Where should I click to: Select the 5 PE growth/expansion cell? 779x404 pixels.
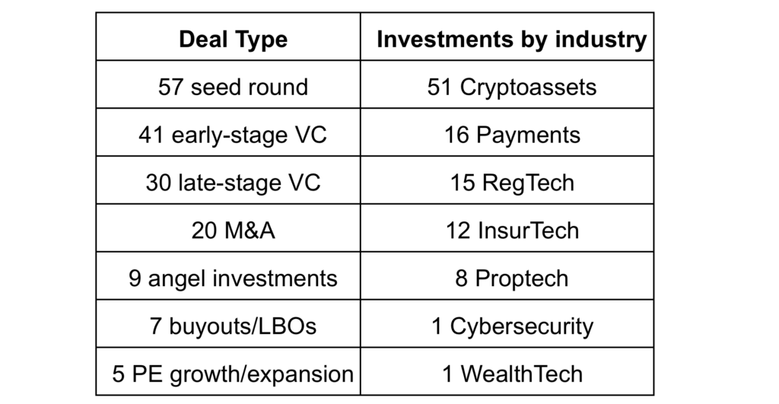tap(228, 371)
